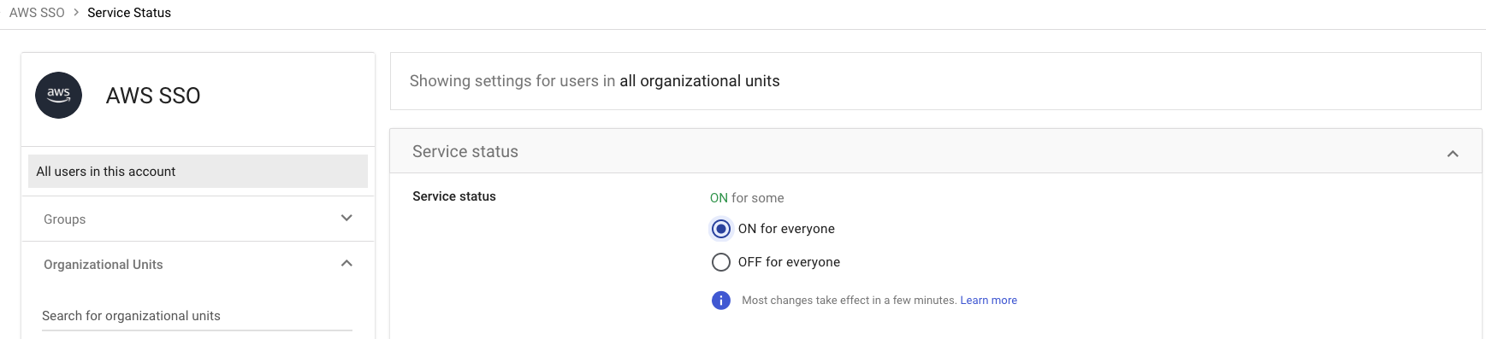Open the Learn more link
This screenshot has height=339, width=1486.
point(988,301)
